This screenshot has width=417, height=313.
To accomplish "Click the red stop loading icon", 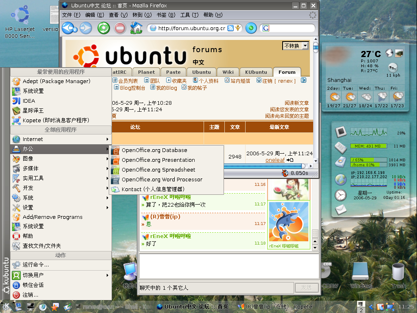I will coord(120,28).
